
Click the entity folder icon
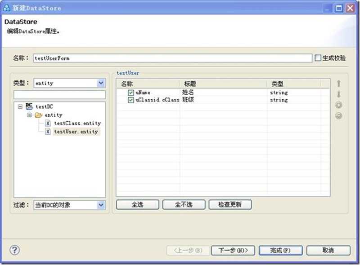coord(38,115)
